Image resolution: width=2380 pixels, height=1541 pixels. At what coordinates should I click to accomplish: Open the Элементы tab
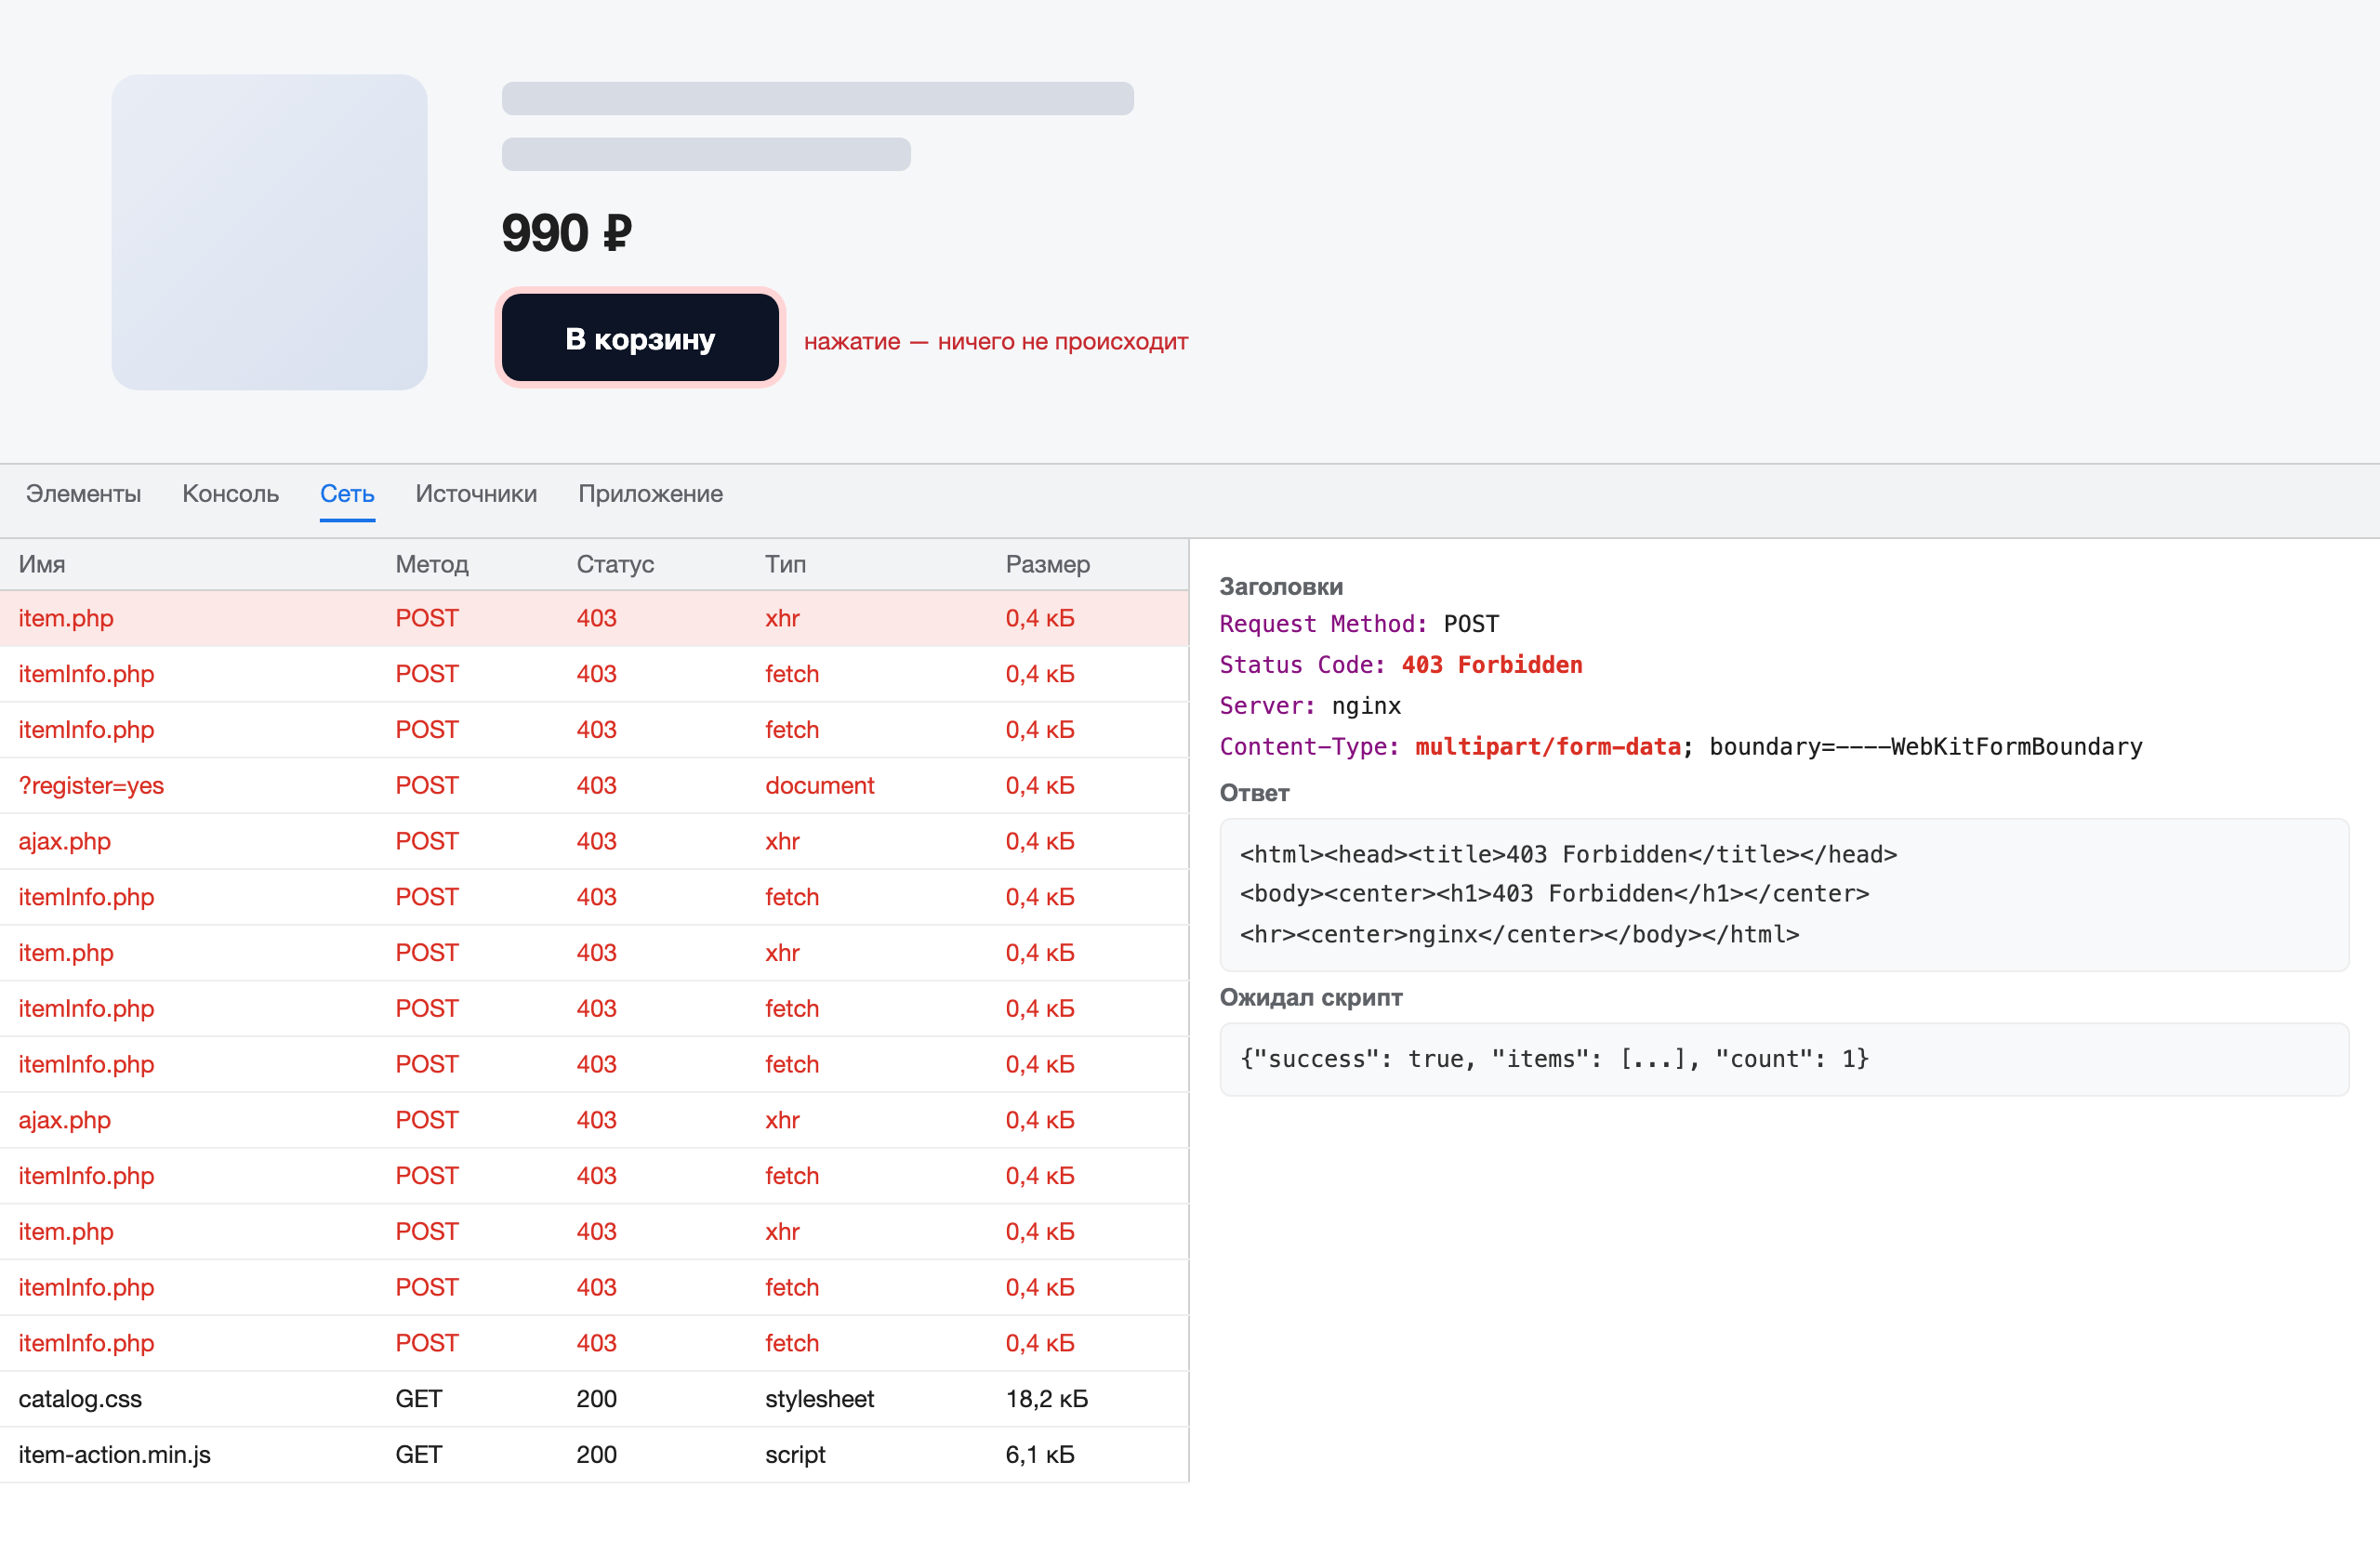tap(83, 494)
